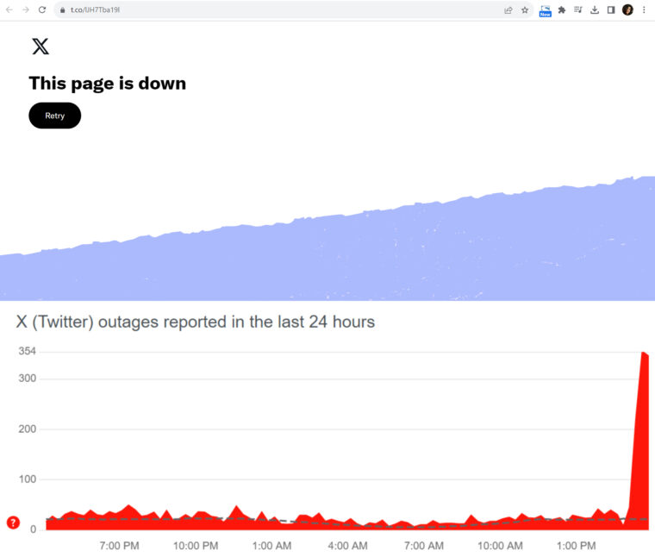Click the "This page is down" heading
This screenshot has height=557, width=655.
pyautogui.click(x=108, y=84)
